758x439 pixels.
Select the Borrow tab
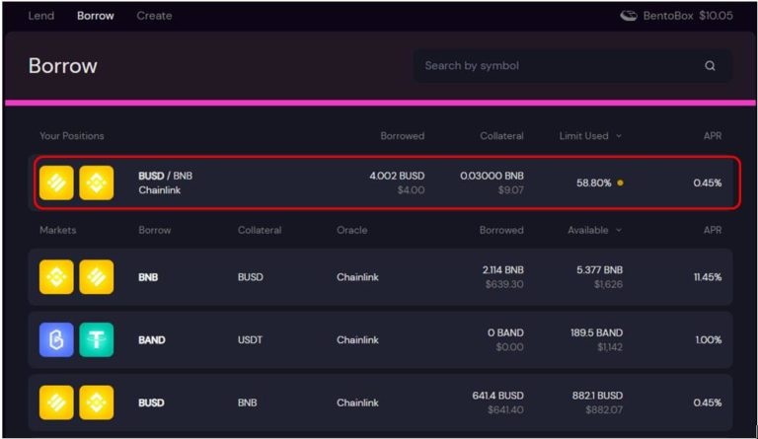96,16
